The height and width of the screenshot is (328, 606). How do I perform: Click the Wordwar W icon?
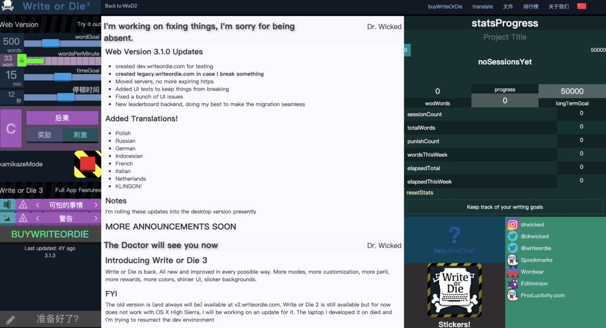click(512, 272)
